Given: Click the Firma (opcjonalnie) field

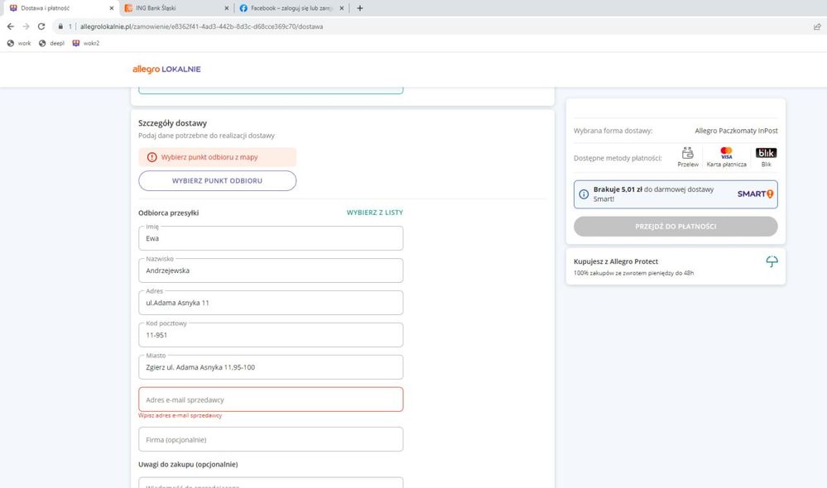Looking at the screenshot, I should click(271, 439).
